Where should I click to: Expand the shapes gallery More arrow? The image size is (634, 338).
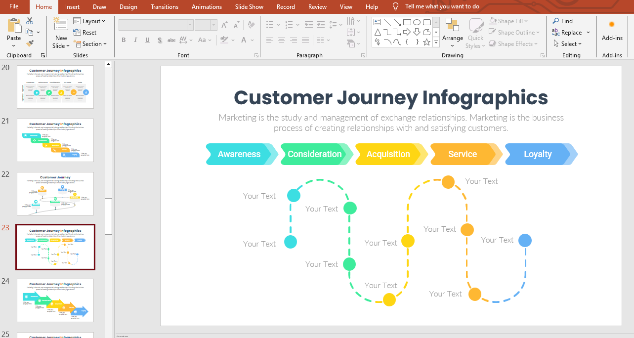pos(436,43)
